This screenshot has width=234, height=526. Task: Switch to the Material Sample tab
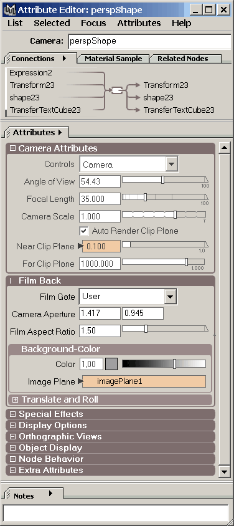coord(113,59)
